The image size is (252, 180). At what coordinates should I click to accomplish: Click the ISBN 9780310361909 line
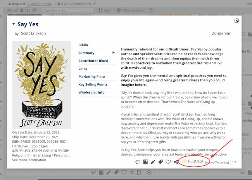pyautogui.click(x=39, y=142)
